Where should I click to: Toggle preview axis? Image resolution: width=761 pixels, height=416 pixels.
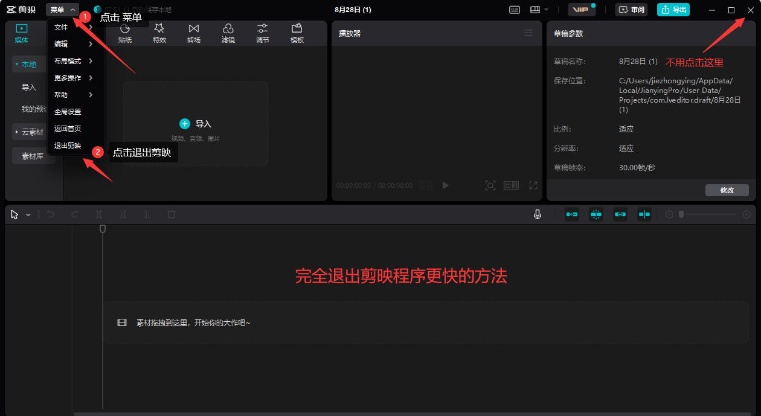pyautogui.click(x=644, y=214)
